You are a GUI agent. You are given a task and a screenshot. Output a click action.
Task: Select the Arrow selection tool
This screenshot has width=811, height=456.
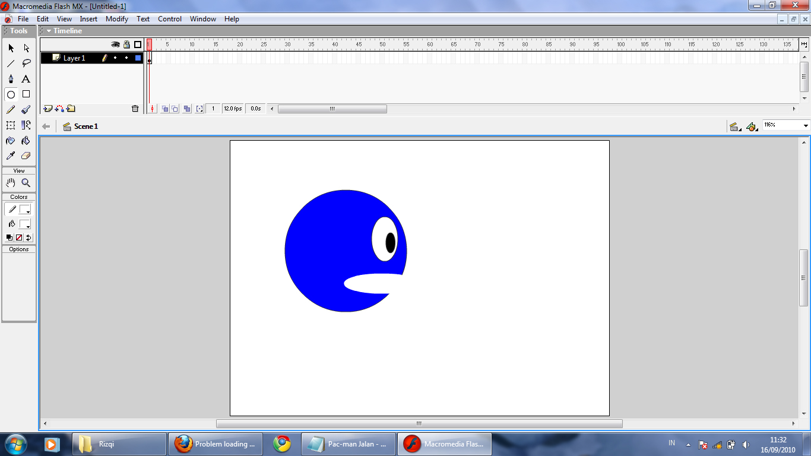tap(11, 48)
